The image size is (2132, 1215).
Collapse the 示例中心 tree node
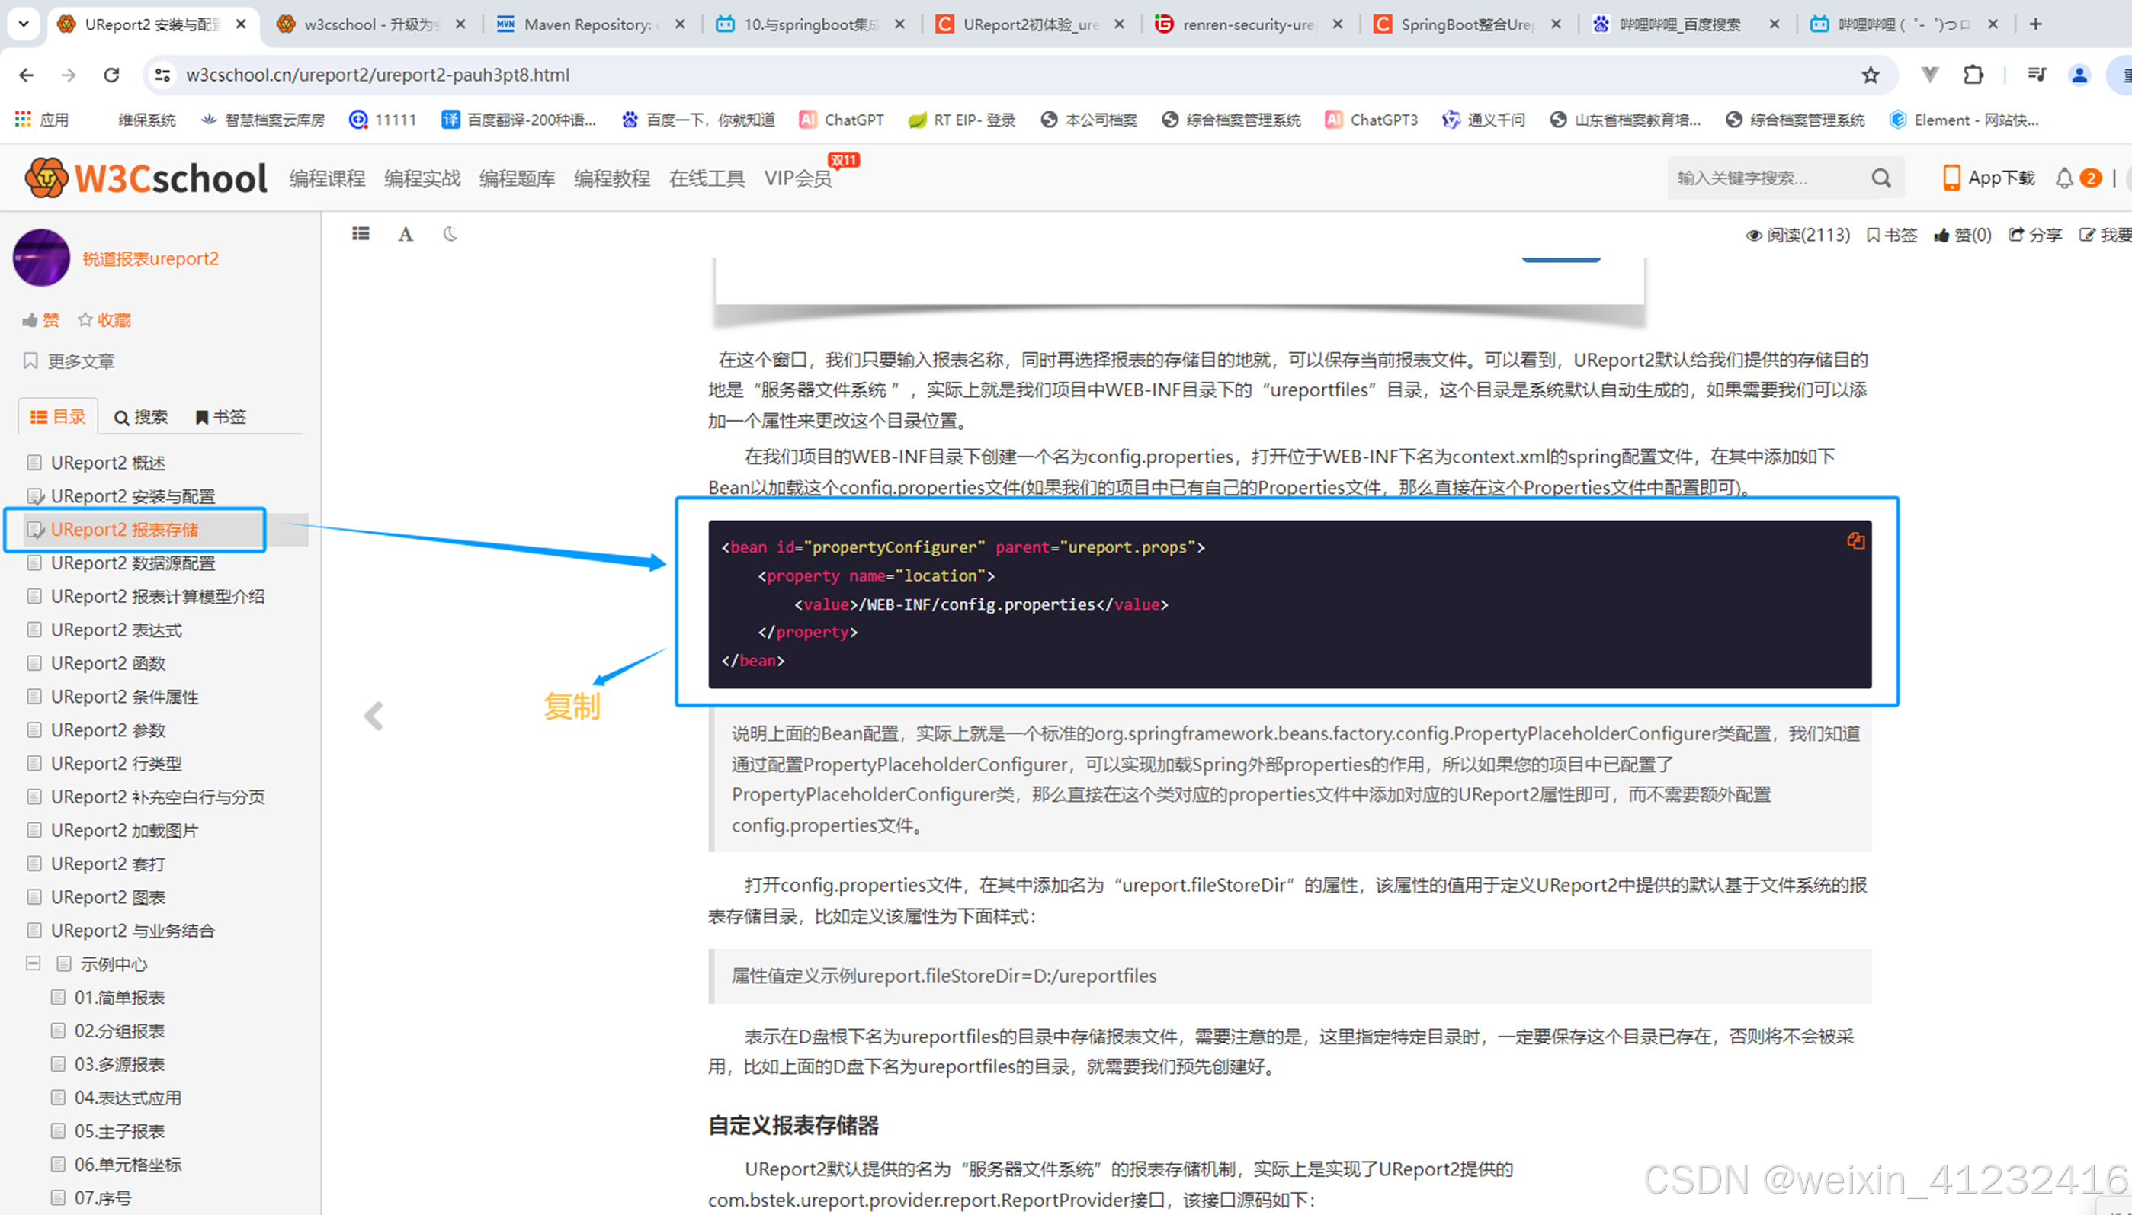pos(34,963)
